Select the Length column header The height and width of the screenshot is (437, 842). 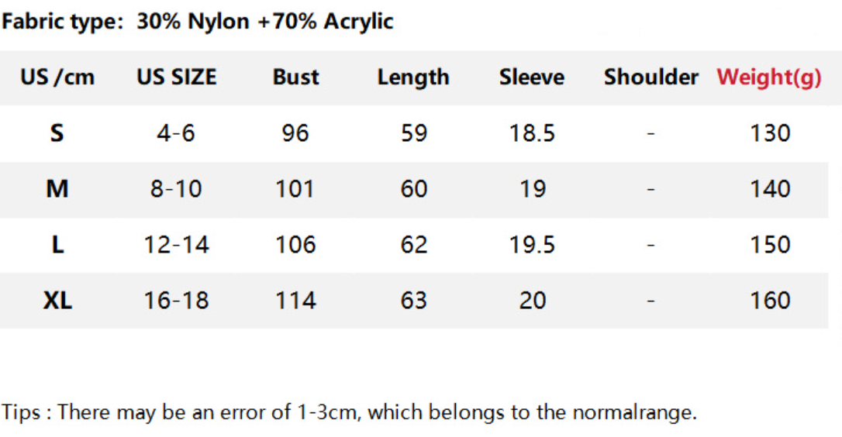coord(413,77)
